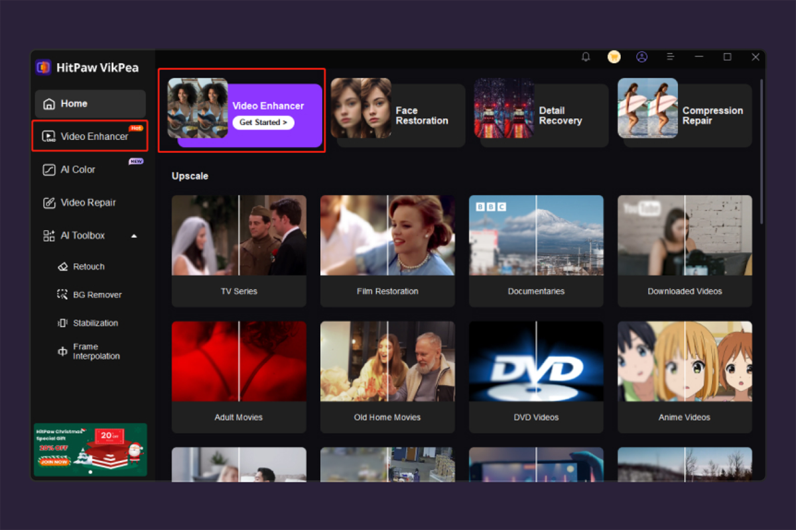This screenshot has width=796, height=530.
Task: Open the Detail Recovery card
Action: point(541,113)
